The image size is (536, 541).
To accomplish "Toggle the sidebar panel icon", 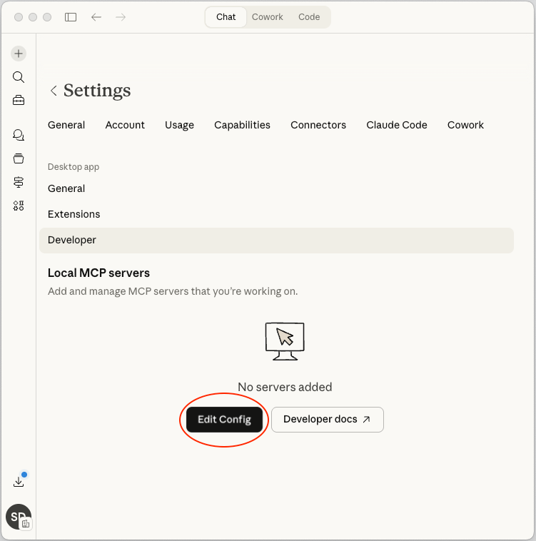I will tap(71, 17).
